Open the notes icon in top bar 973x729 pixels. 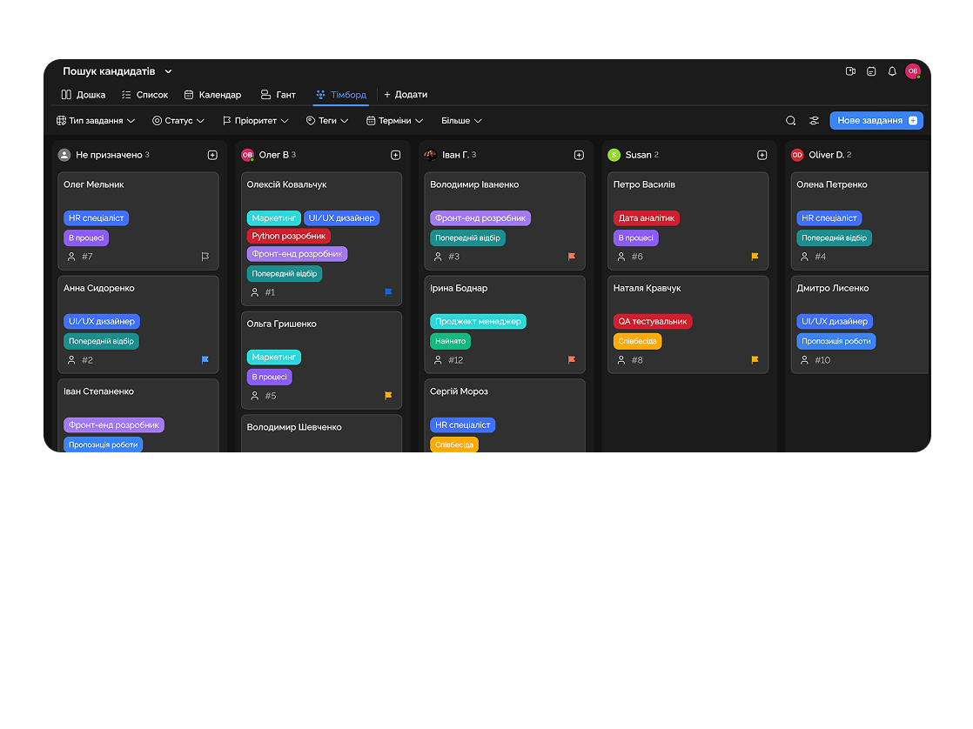[871, 71]
